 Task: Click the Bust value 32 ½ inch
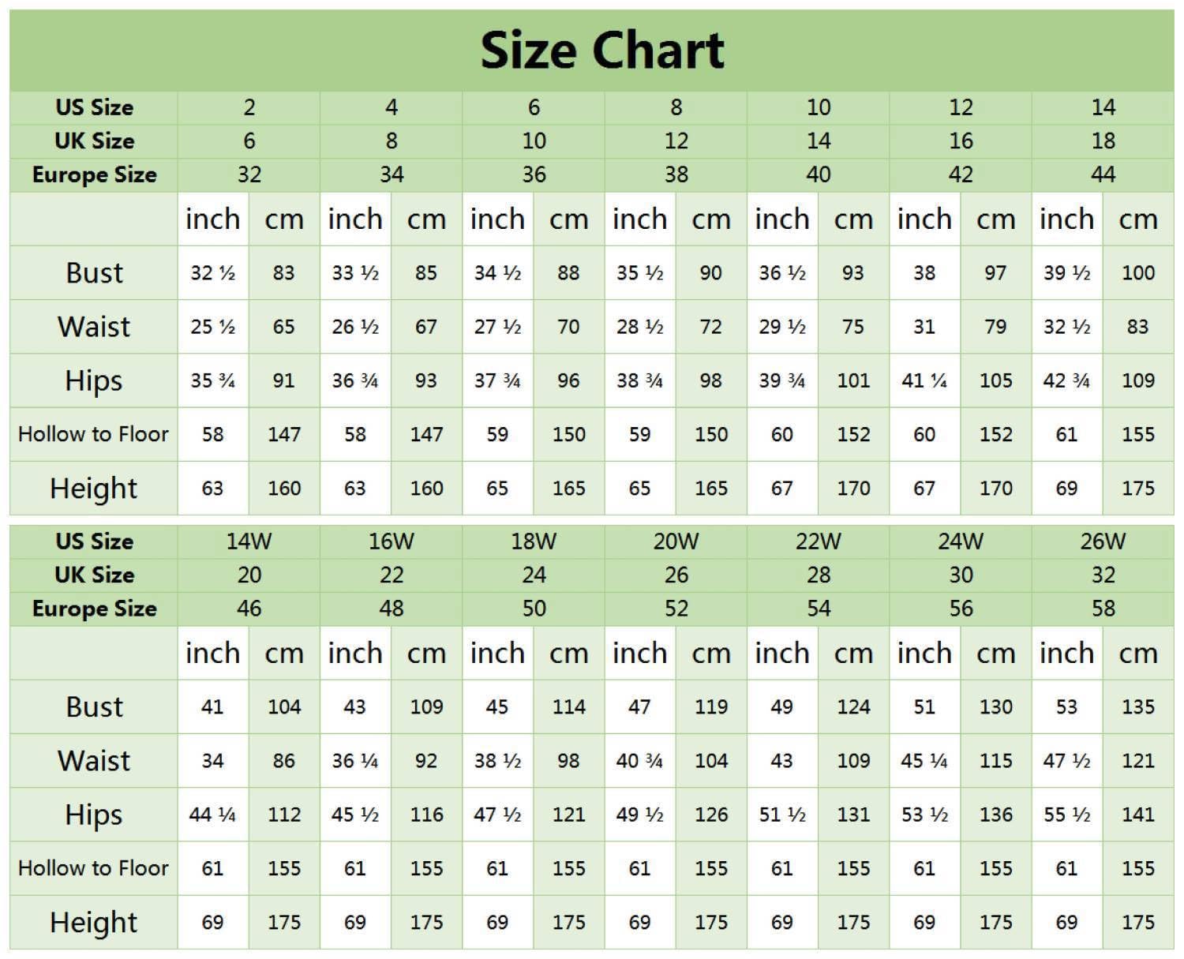(213, 273)
